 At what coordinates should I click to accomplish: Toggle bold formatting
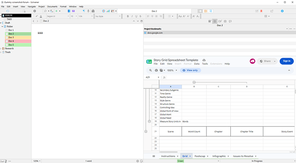[128, 16]
